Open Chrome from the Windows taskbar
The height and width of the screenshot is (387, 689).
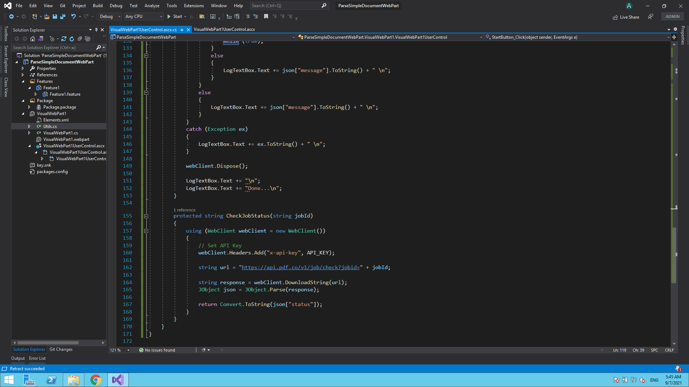(x=96, y=380)
